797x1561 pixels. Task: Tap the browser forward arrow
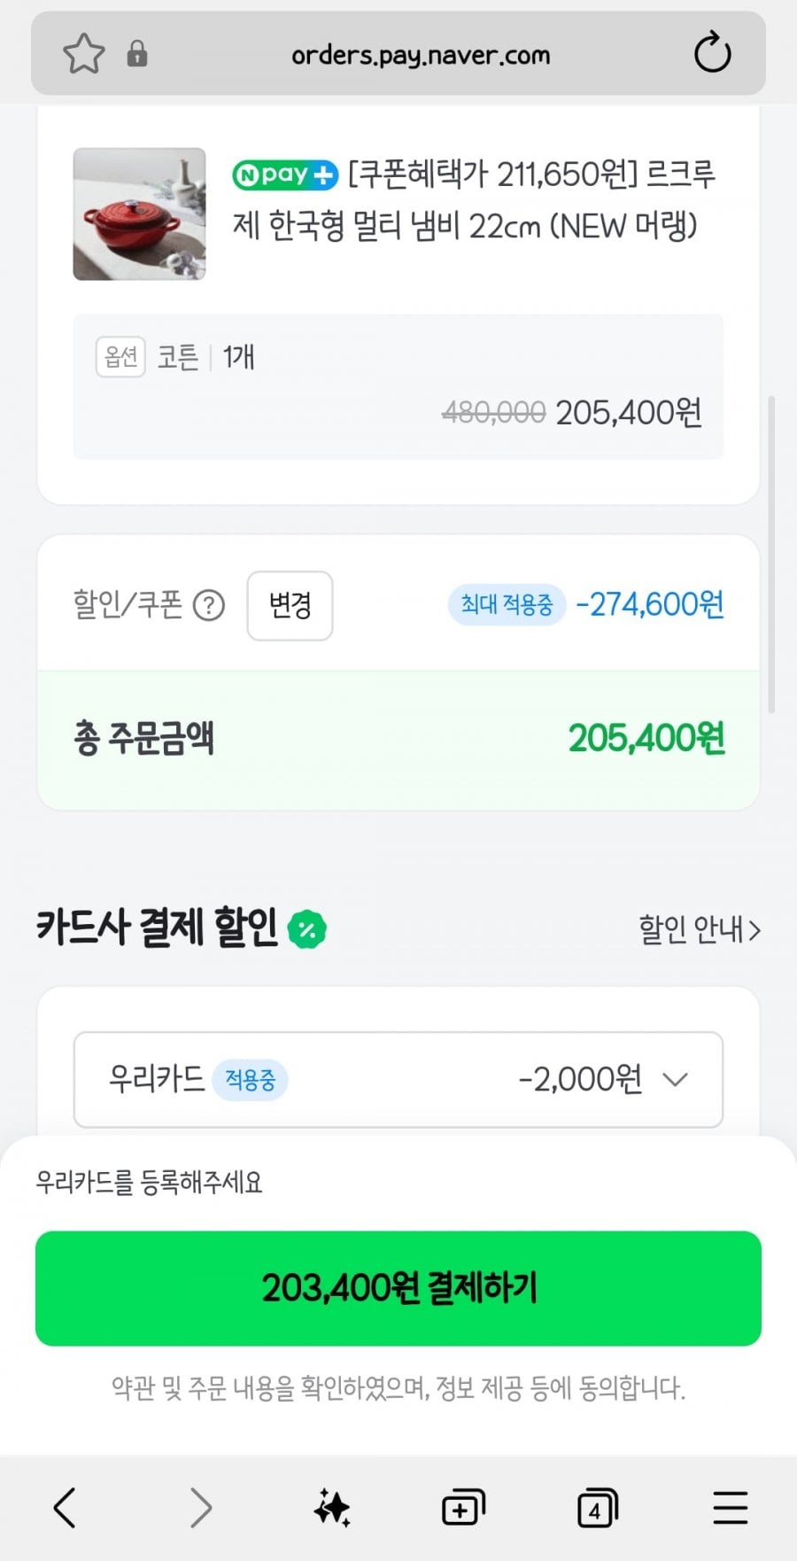201,1507
